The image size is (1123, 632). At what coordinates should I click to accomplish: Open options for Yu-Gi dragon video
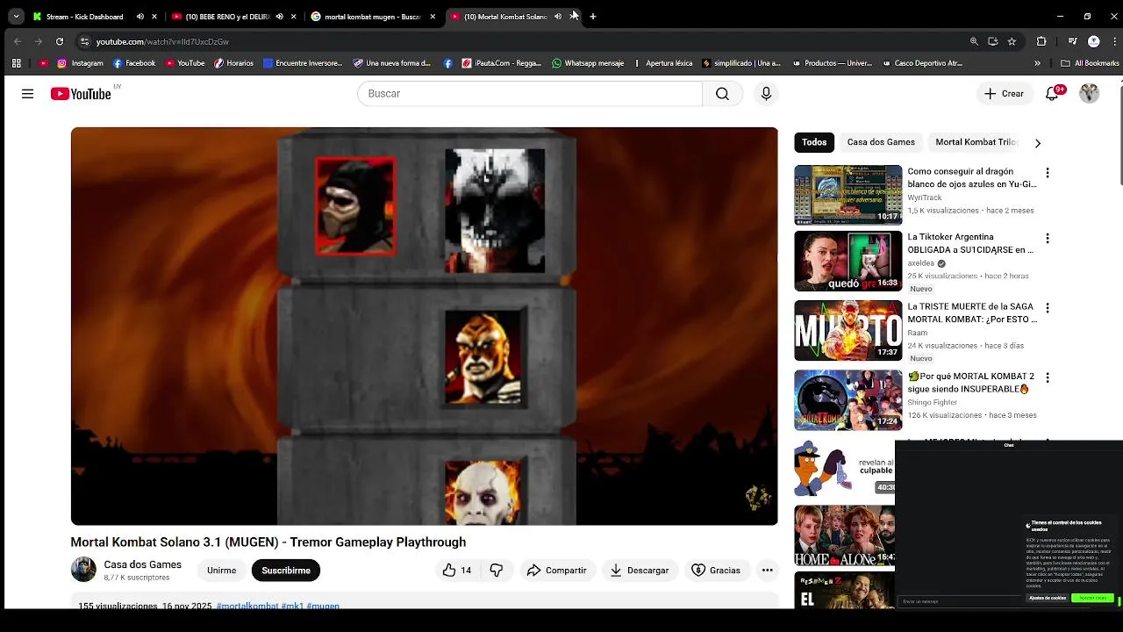[1047, 173]
